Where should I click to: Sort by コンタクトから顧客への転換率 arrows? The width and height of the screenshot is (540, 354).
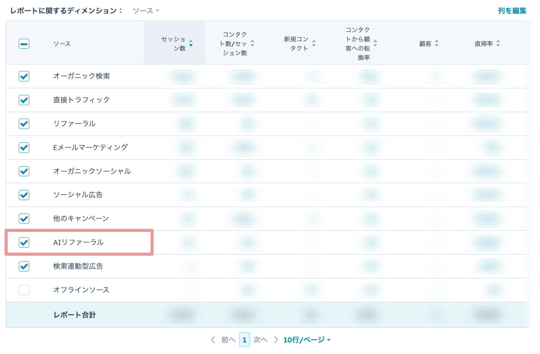375,43
